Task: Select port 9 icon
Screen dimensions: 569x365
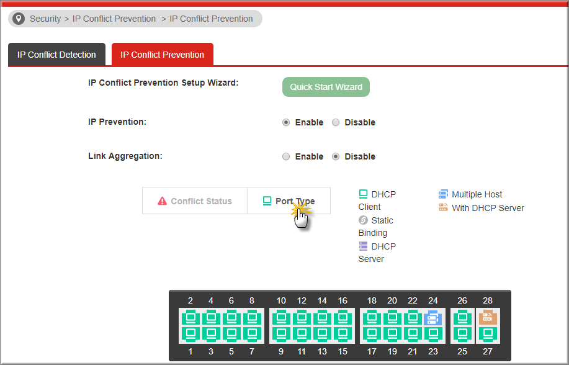Action: [x=281, y=333]
